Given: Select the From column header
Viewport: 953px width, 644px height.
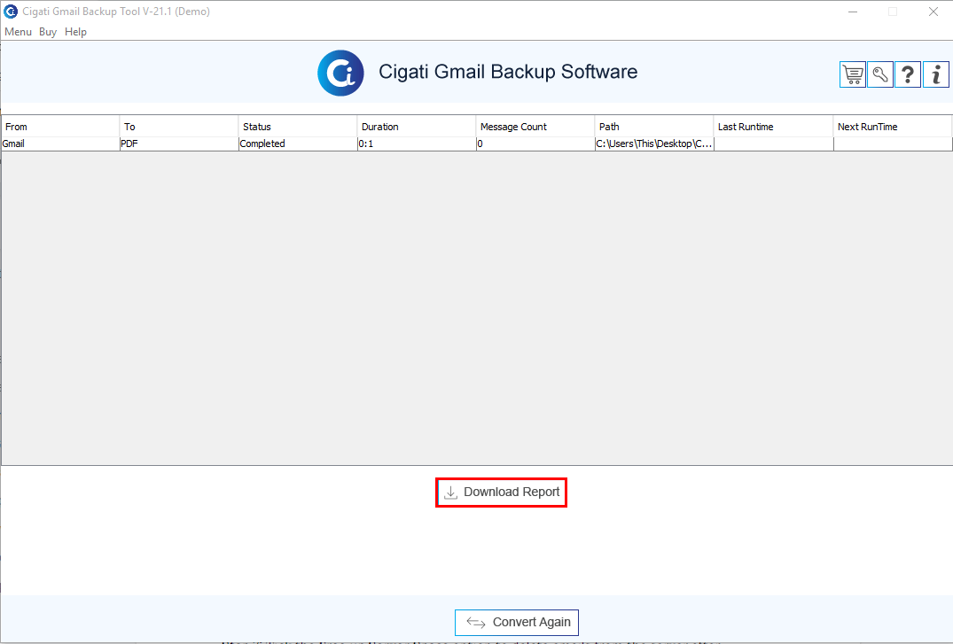Looking at the screenshot, I should 60,127.
